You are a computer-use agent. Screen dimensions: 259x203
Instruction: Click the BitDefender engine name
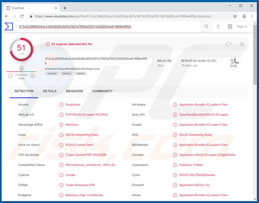coord(140,145)
